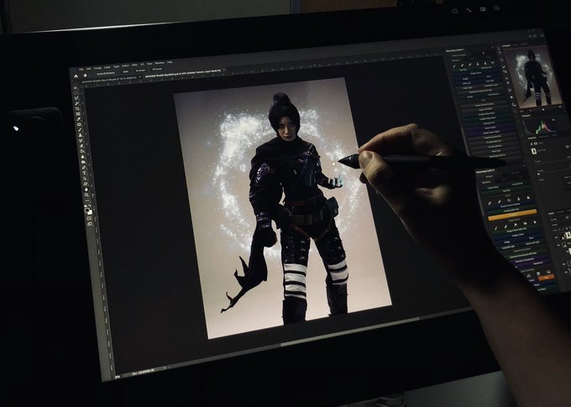Swap foreground and background colors arrow
Image resolution: width=571 pixels, height=407 pixels.
click(90, 206)
